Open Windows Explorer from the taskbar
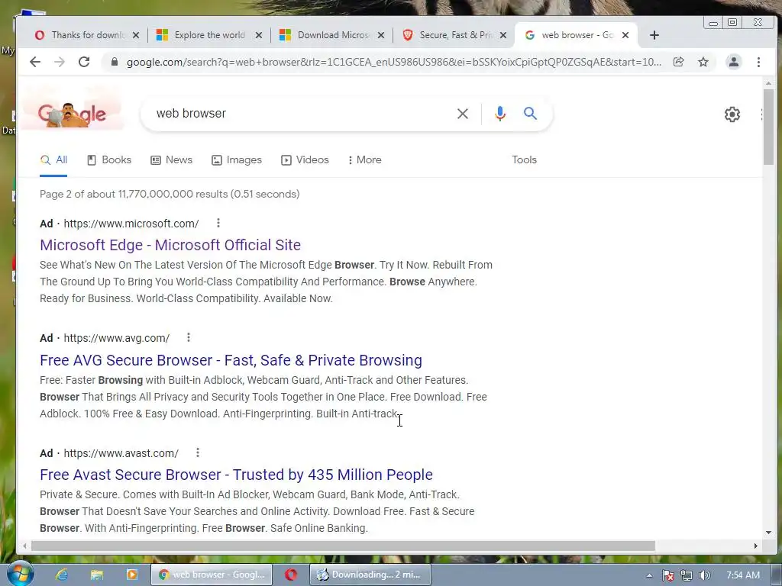 (96, 575)
